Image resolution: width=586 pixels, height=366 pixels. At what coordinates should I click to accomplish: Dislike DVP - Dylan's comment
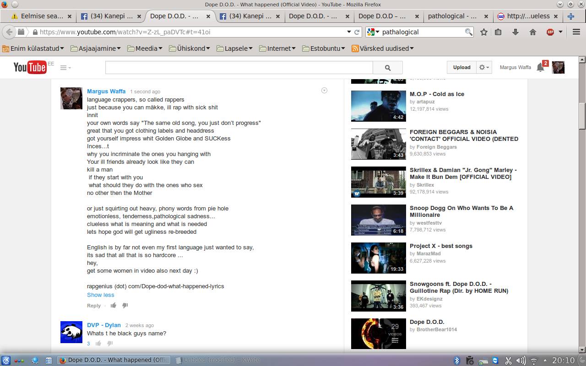pyautogui.click(x=110, y=343)
